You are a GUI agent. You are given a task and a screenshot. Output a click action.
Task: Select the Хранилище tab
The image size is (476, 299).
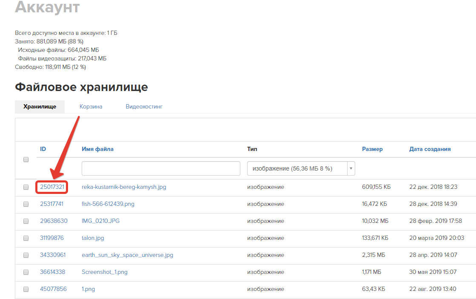pos(40,106)
